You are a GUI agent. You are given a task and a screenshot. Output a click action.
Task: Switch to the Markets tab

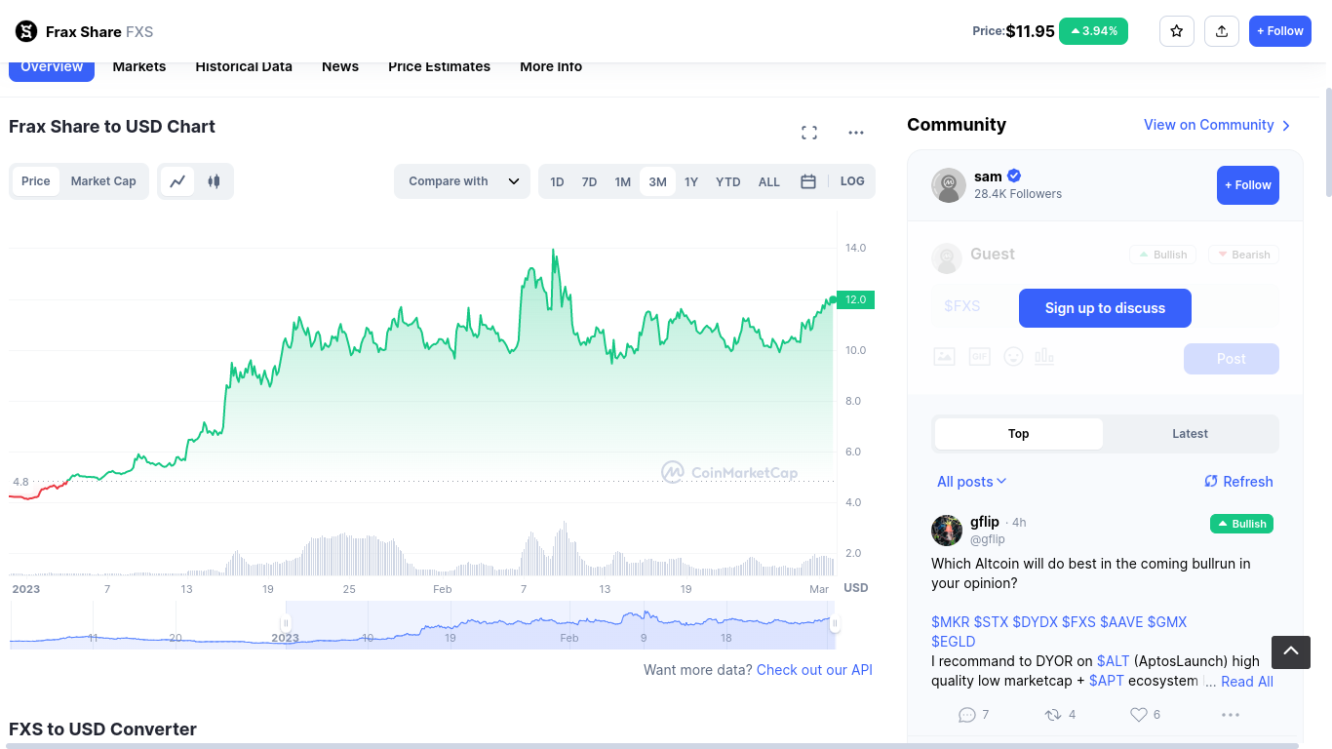(139, 66)
